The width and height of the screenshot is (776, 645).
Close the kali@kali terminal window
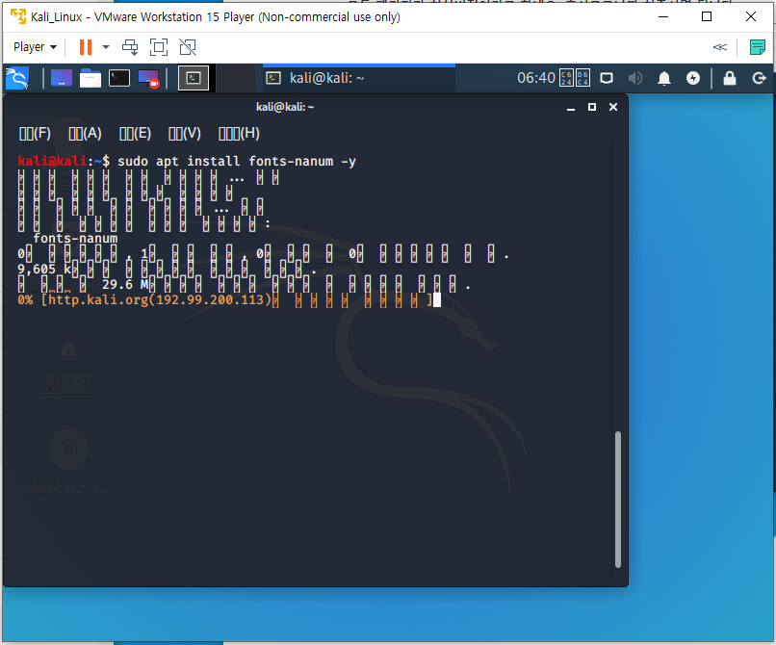[x=613, y=107]
